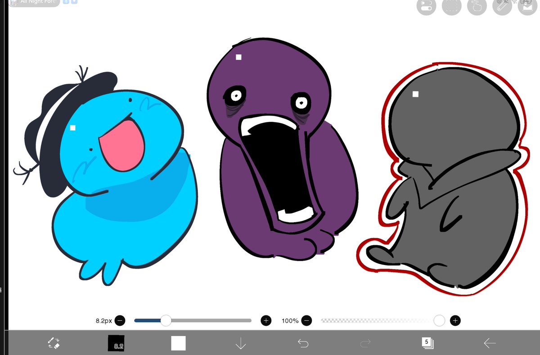This screenshot has width=540, height=355.
Task: Open the finger touch tool icon
Action: pos(477,6)
